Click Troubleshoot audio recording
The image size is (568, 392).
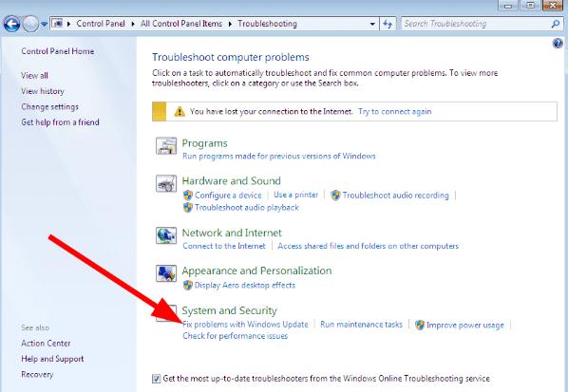(x=395, y=196)
